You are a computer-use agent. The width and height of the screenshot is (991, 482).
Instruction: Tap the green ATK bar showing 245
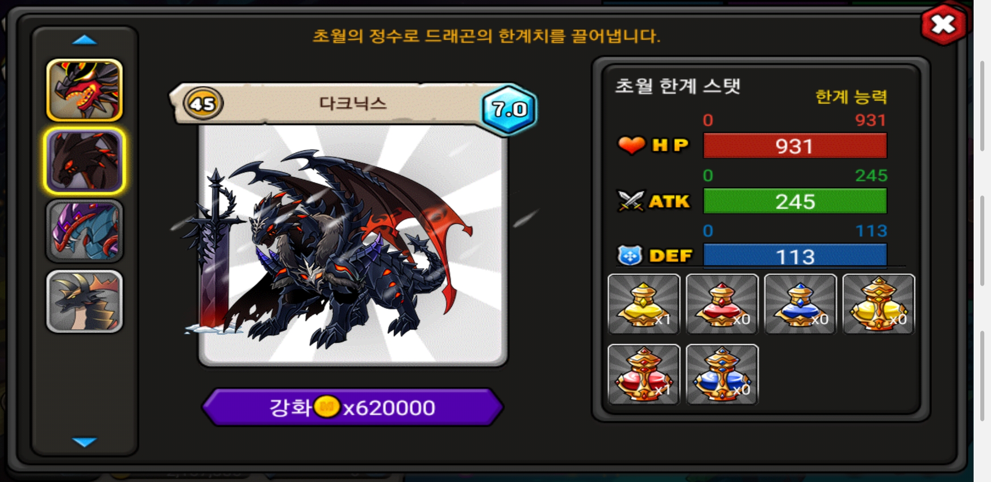795,201
